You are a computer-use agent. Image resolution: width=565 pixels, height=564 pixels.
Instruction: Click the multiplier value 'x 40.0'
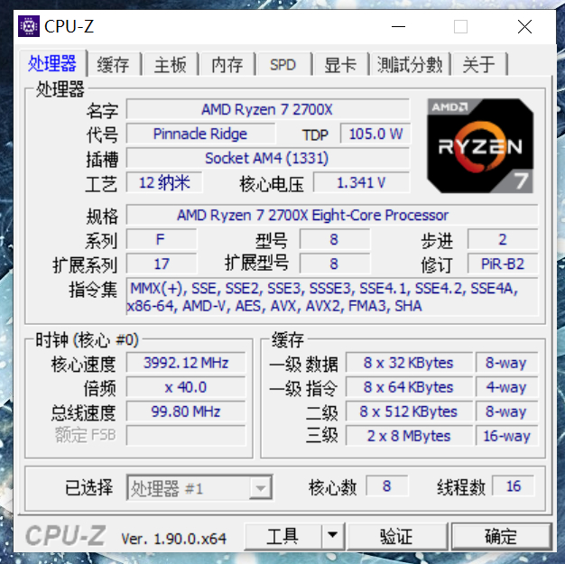coord(186,387)
